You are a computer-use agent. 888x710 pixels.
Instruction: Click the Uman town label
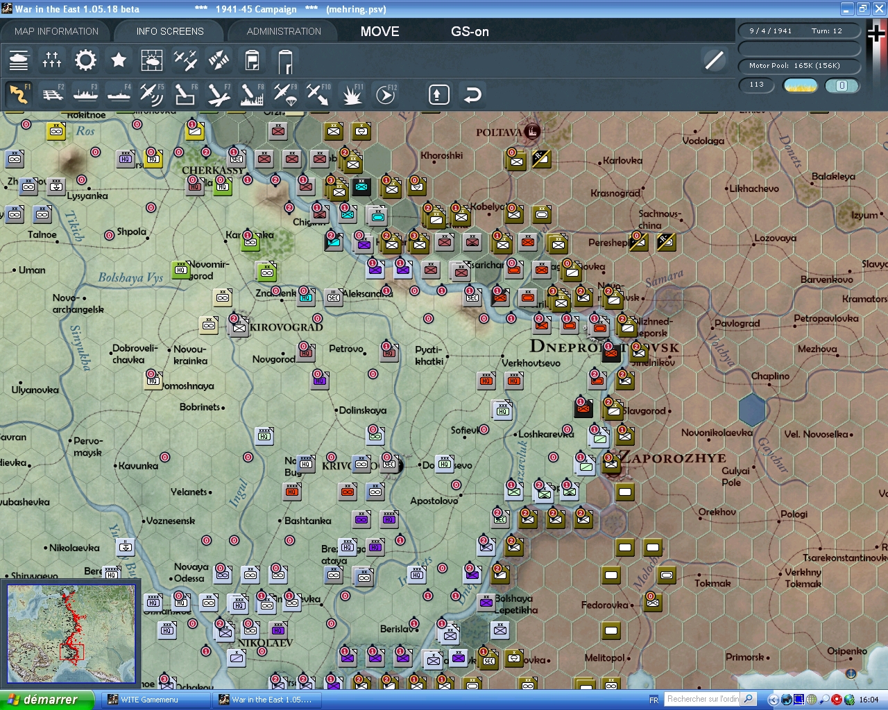click(32, 270)
